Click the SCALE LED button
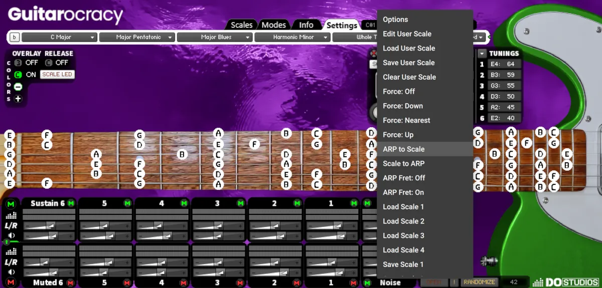The height and width of the screenshot is (288, 602). [x=57, y=75]
